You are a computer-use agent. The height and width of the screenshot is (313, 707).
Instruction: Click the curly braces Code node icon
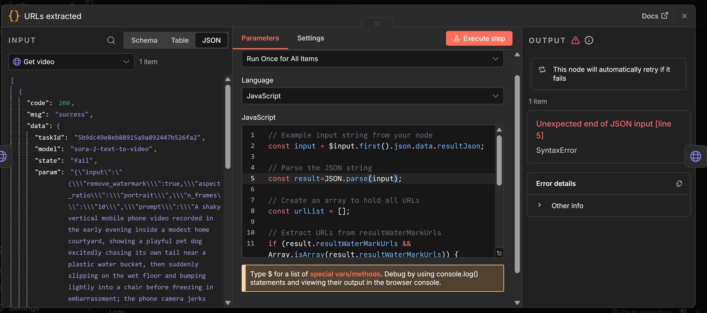tap(14, 16)
